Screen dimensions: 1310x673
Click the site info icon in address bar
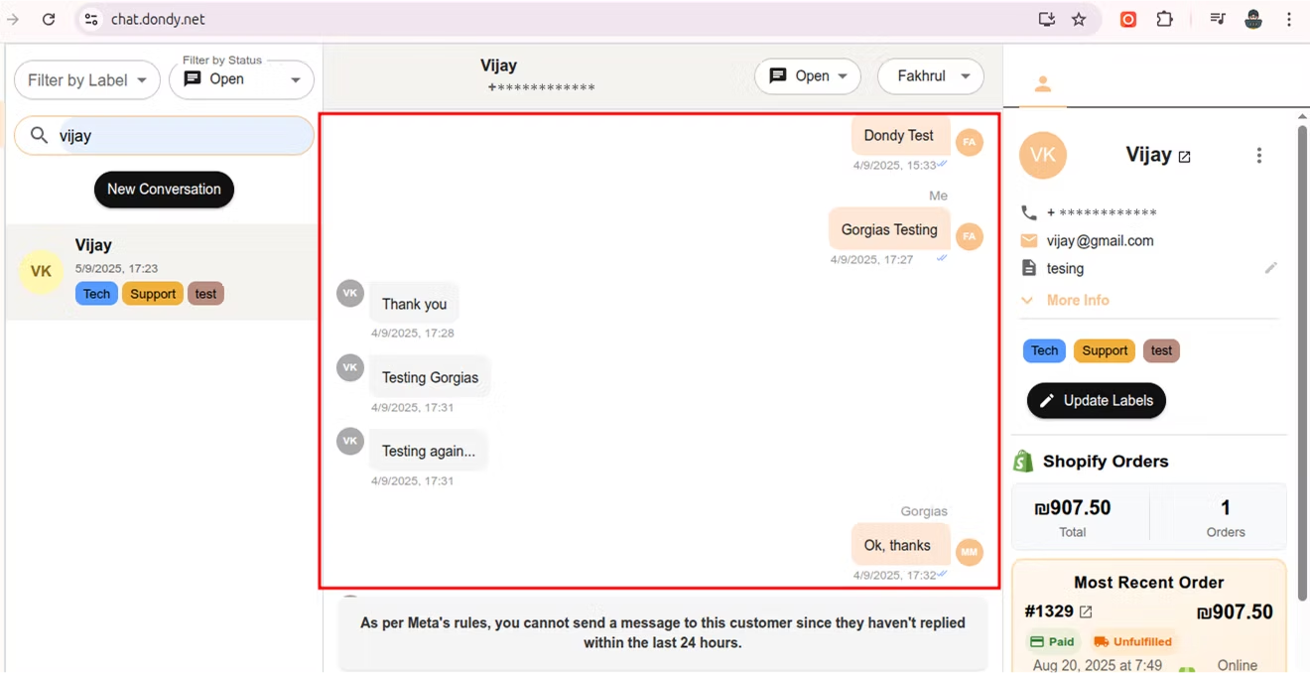(91, 19)
